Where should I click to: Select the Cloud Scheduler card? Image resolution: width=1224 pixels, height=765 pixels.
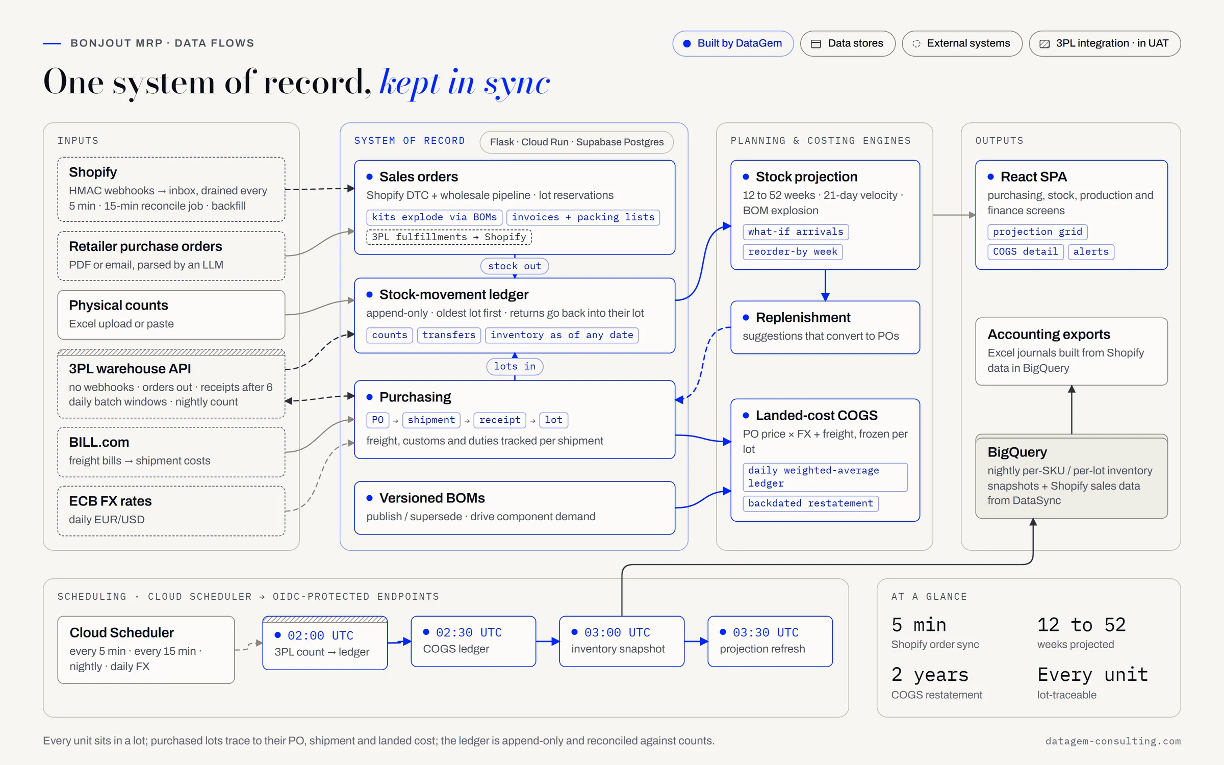click(146, 650)
